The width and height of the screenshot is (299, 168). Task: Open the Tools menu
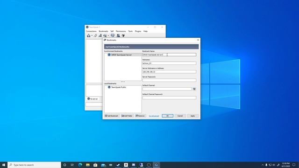pos(130,31)
